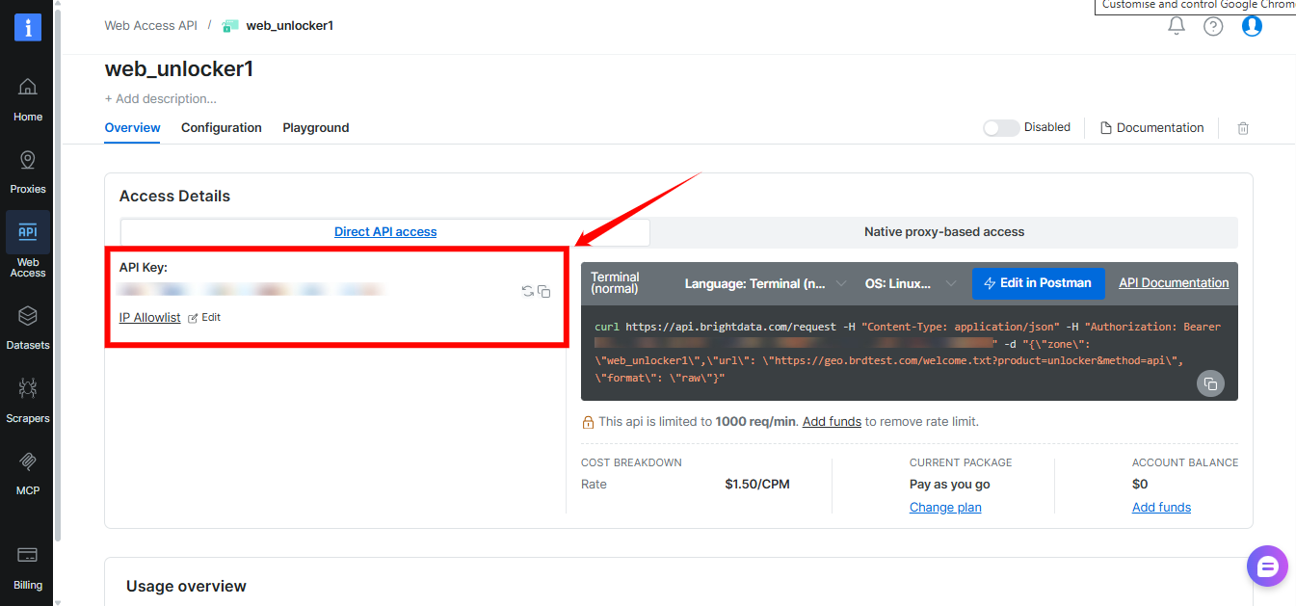Viewport: 1296px width, 606px height.
Task: Select Web Access in the sidebar
Action: [27, 243]
